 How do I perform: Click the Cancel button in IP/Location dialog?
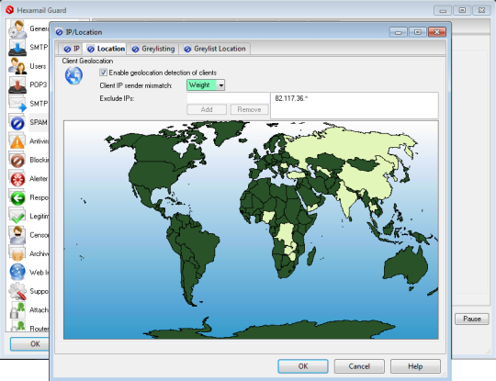359,366
